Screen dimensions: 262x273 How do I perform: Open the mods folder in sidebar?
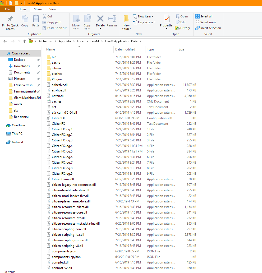pyautogui.click(x=18, y=104)
